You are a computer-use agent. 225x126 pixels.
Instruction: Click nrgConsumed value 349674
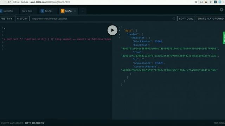(x=159, y=63)
